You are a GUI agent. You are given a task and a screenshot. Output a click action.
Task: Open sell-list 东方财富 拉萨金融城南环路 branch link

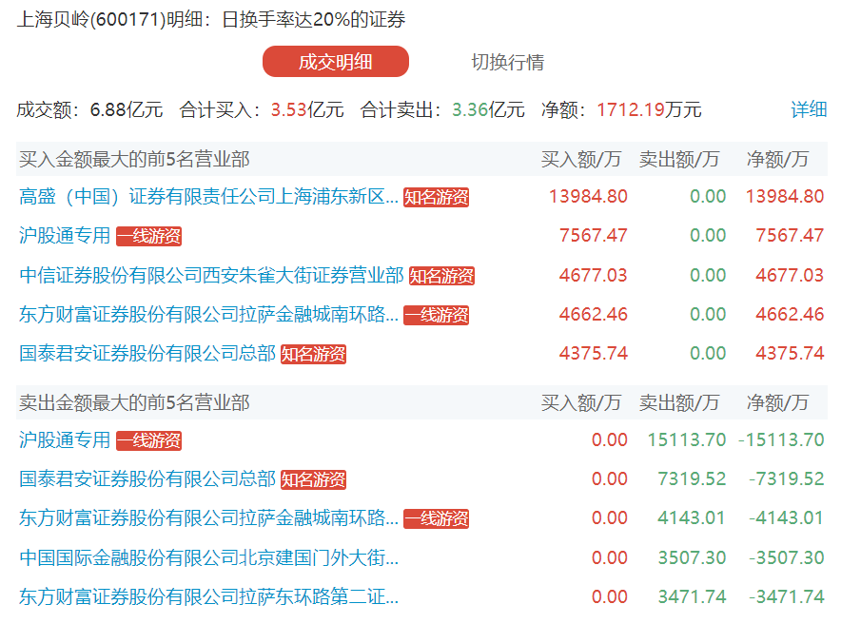(208, 518)
